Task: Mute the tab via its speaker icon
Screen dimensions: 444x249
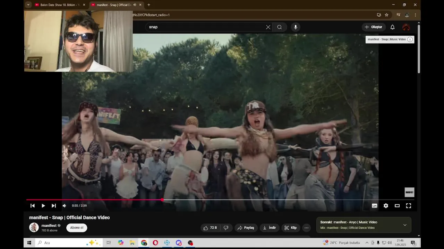Action: (135, 5)
